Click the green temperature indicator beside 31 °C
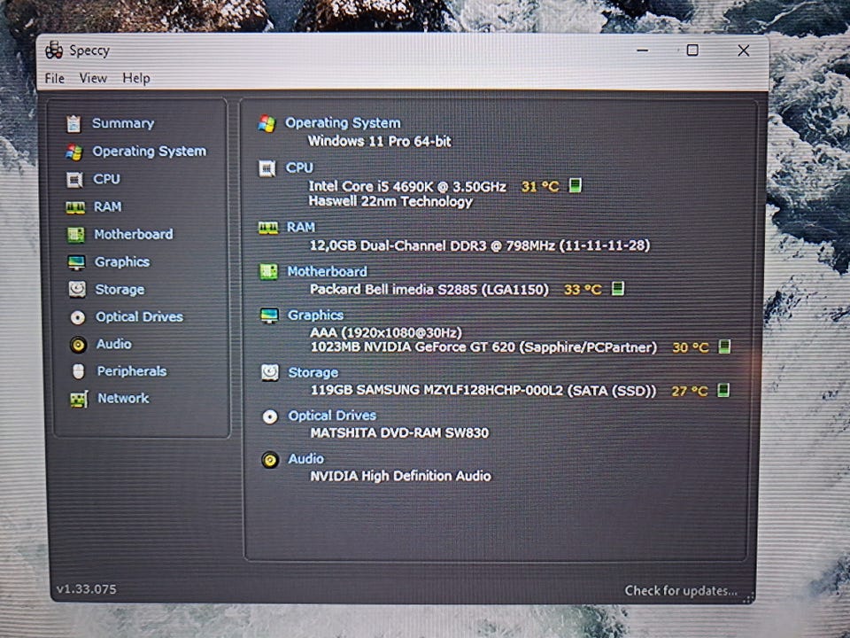The height and width of the screenshot is (638, 850). (x=576, y=185)
